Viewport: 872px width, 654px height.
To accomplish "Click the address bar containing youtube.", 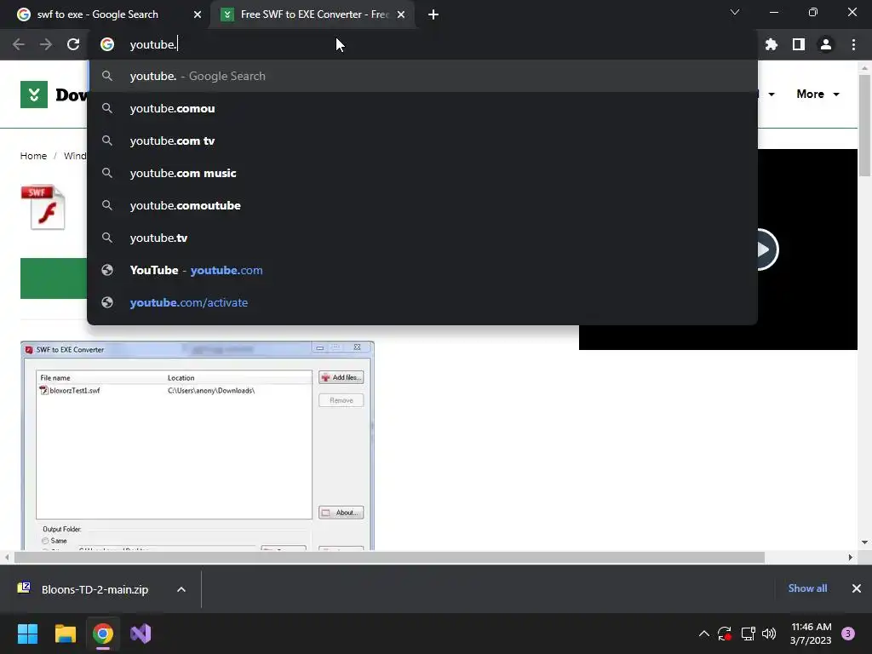I will coord(422,44).
